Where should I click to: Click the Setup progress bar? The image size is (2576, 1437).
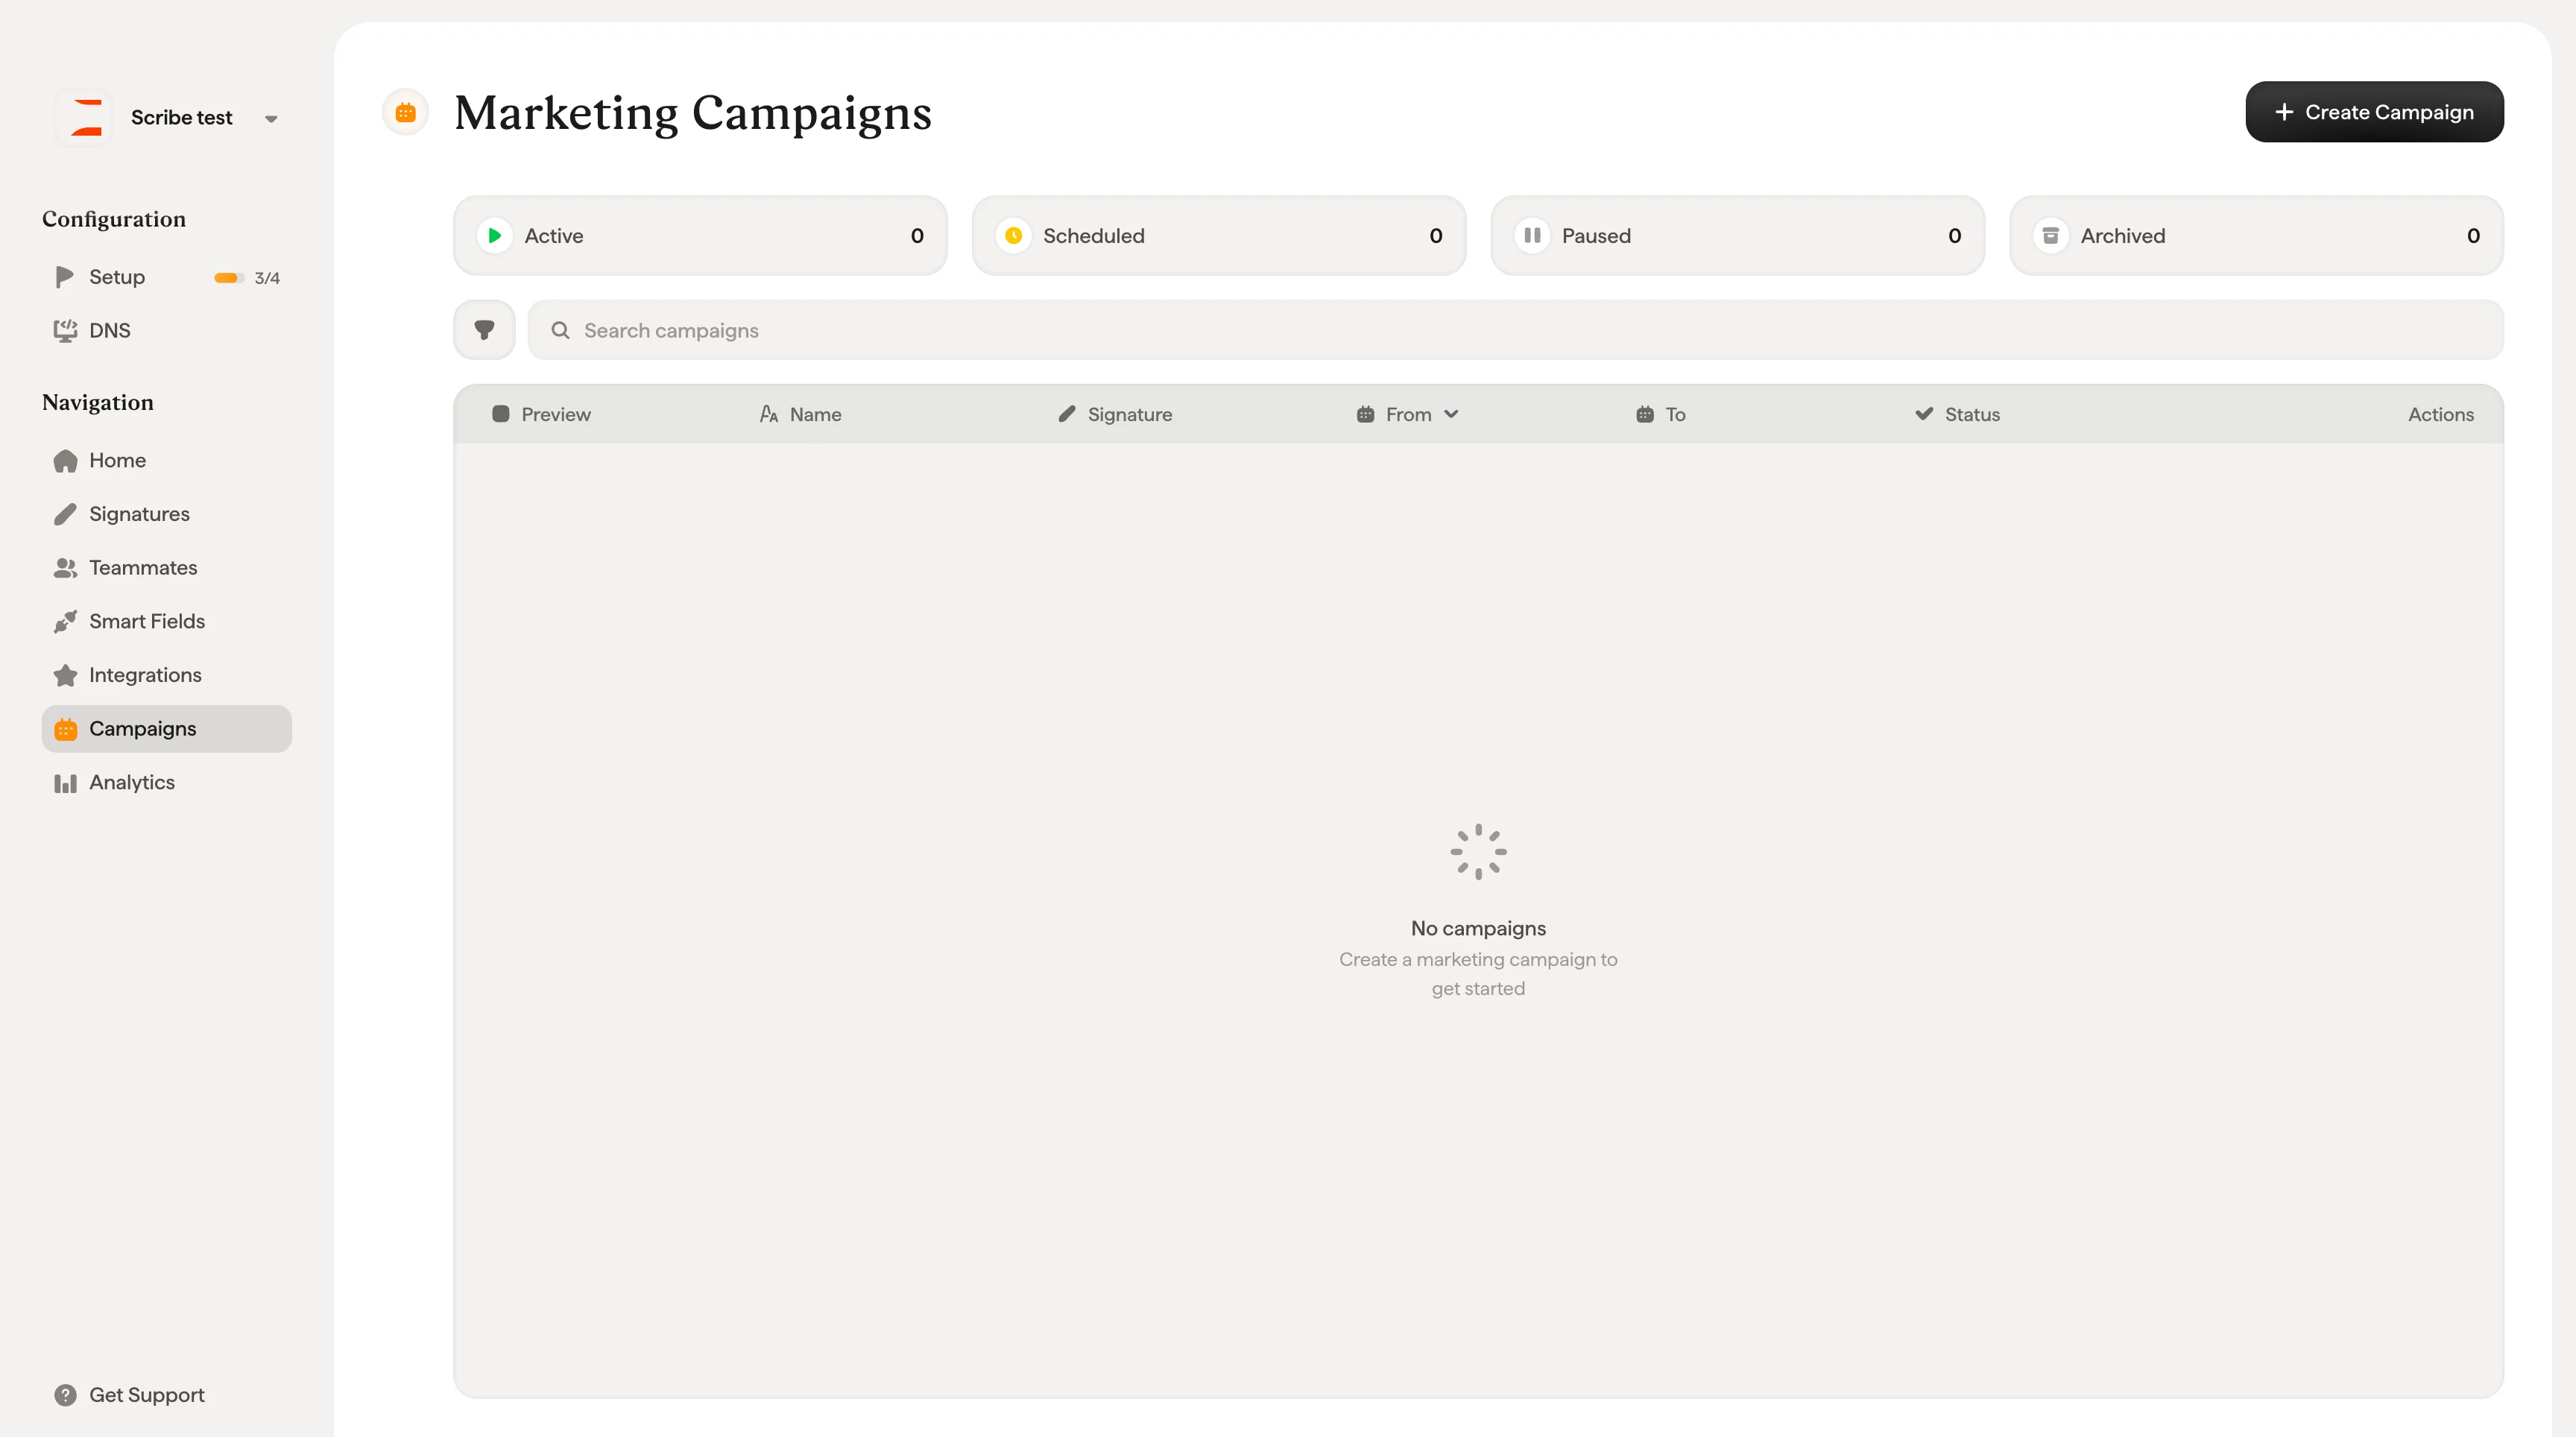pyautogui.click(x=229, y=278)
